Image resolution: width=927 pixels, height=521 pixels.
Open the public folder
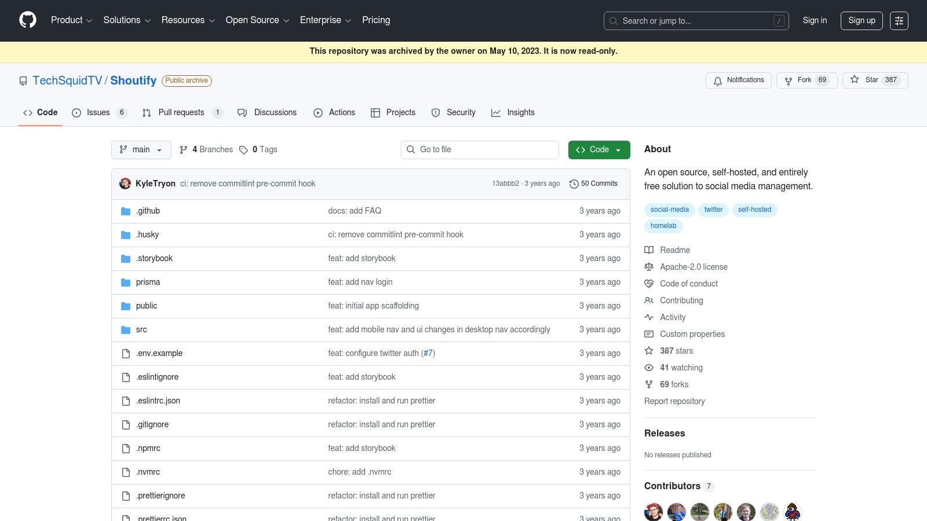pyautogui.click(x=147, y=306)
